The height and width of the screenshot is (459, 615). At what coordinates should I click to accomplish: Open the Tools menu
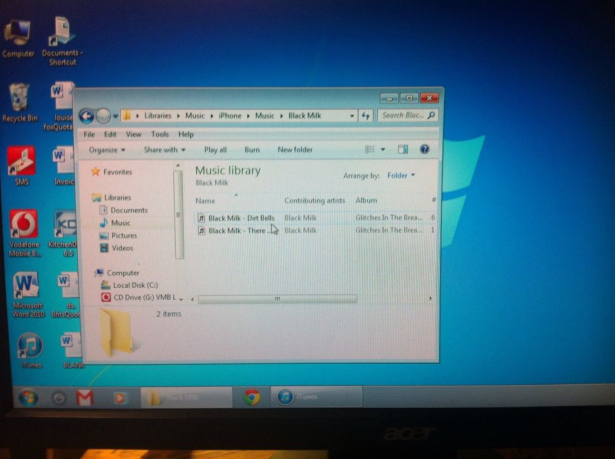159,134
